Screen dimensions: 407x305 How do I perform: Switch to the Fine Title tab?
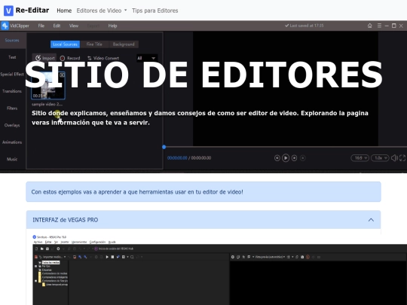click(94, 44)
